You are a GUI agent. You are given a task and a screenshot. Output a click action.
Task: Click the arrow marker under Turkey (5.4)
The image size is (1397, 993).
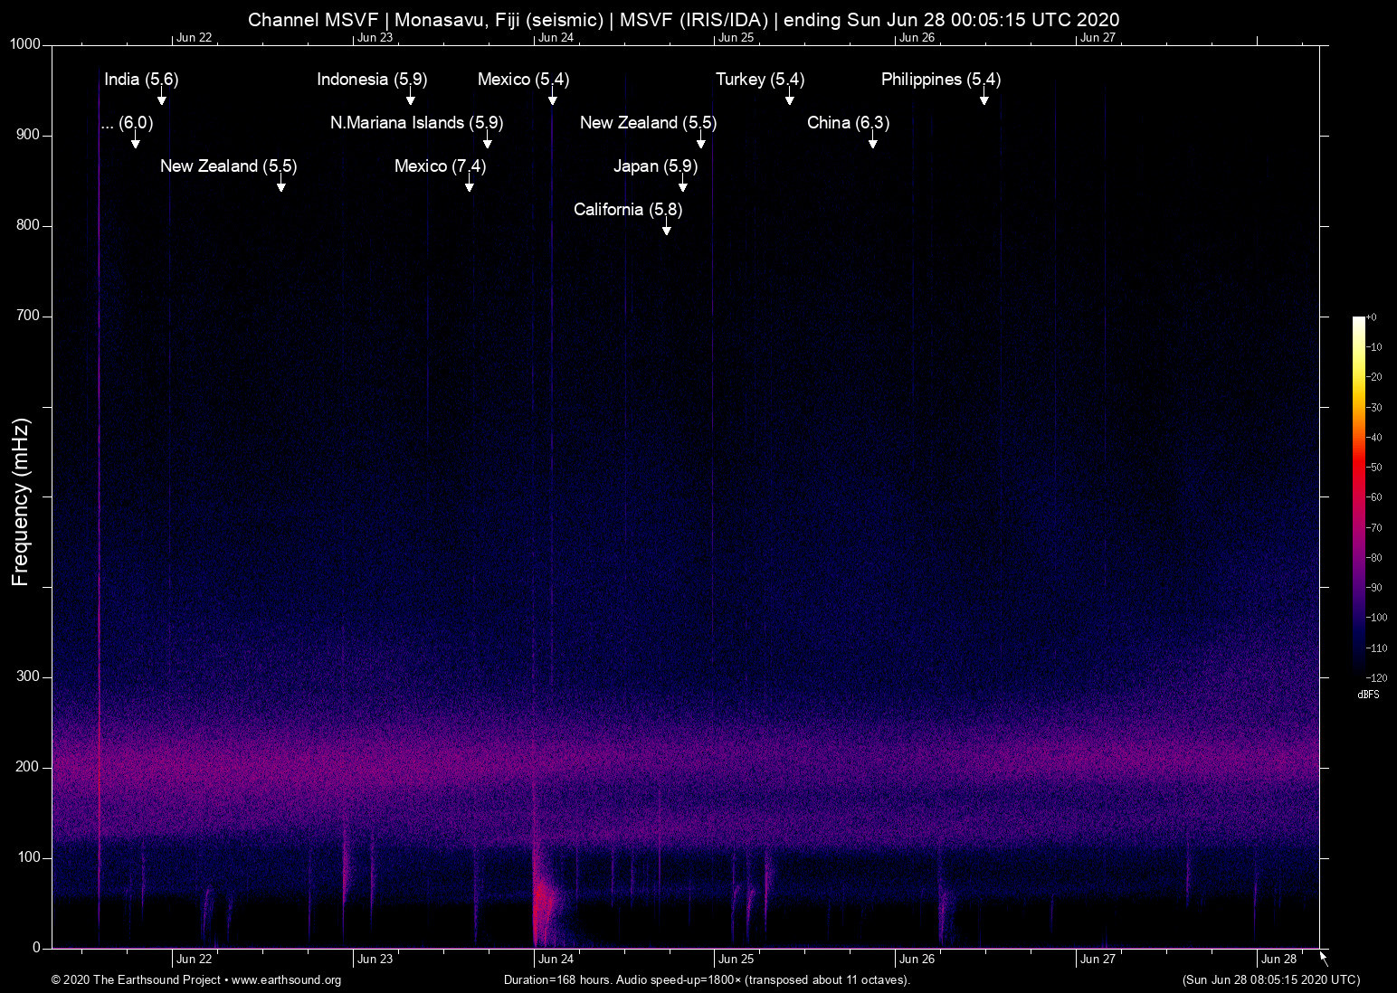(790, 97)
